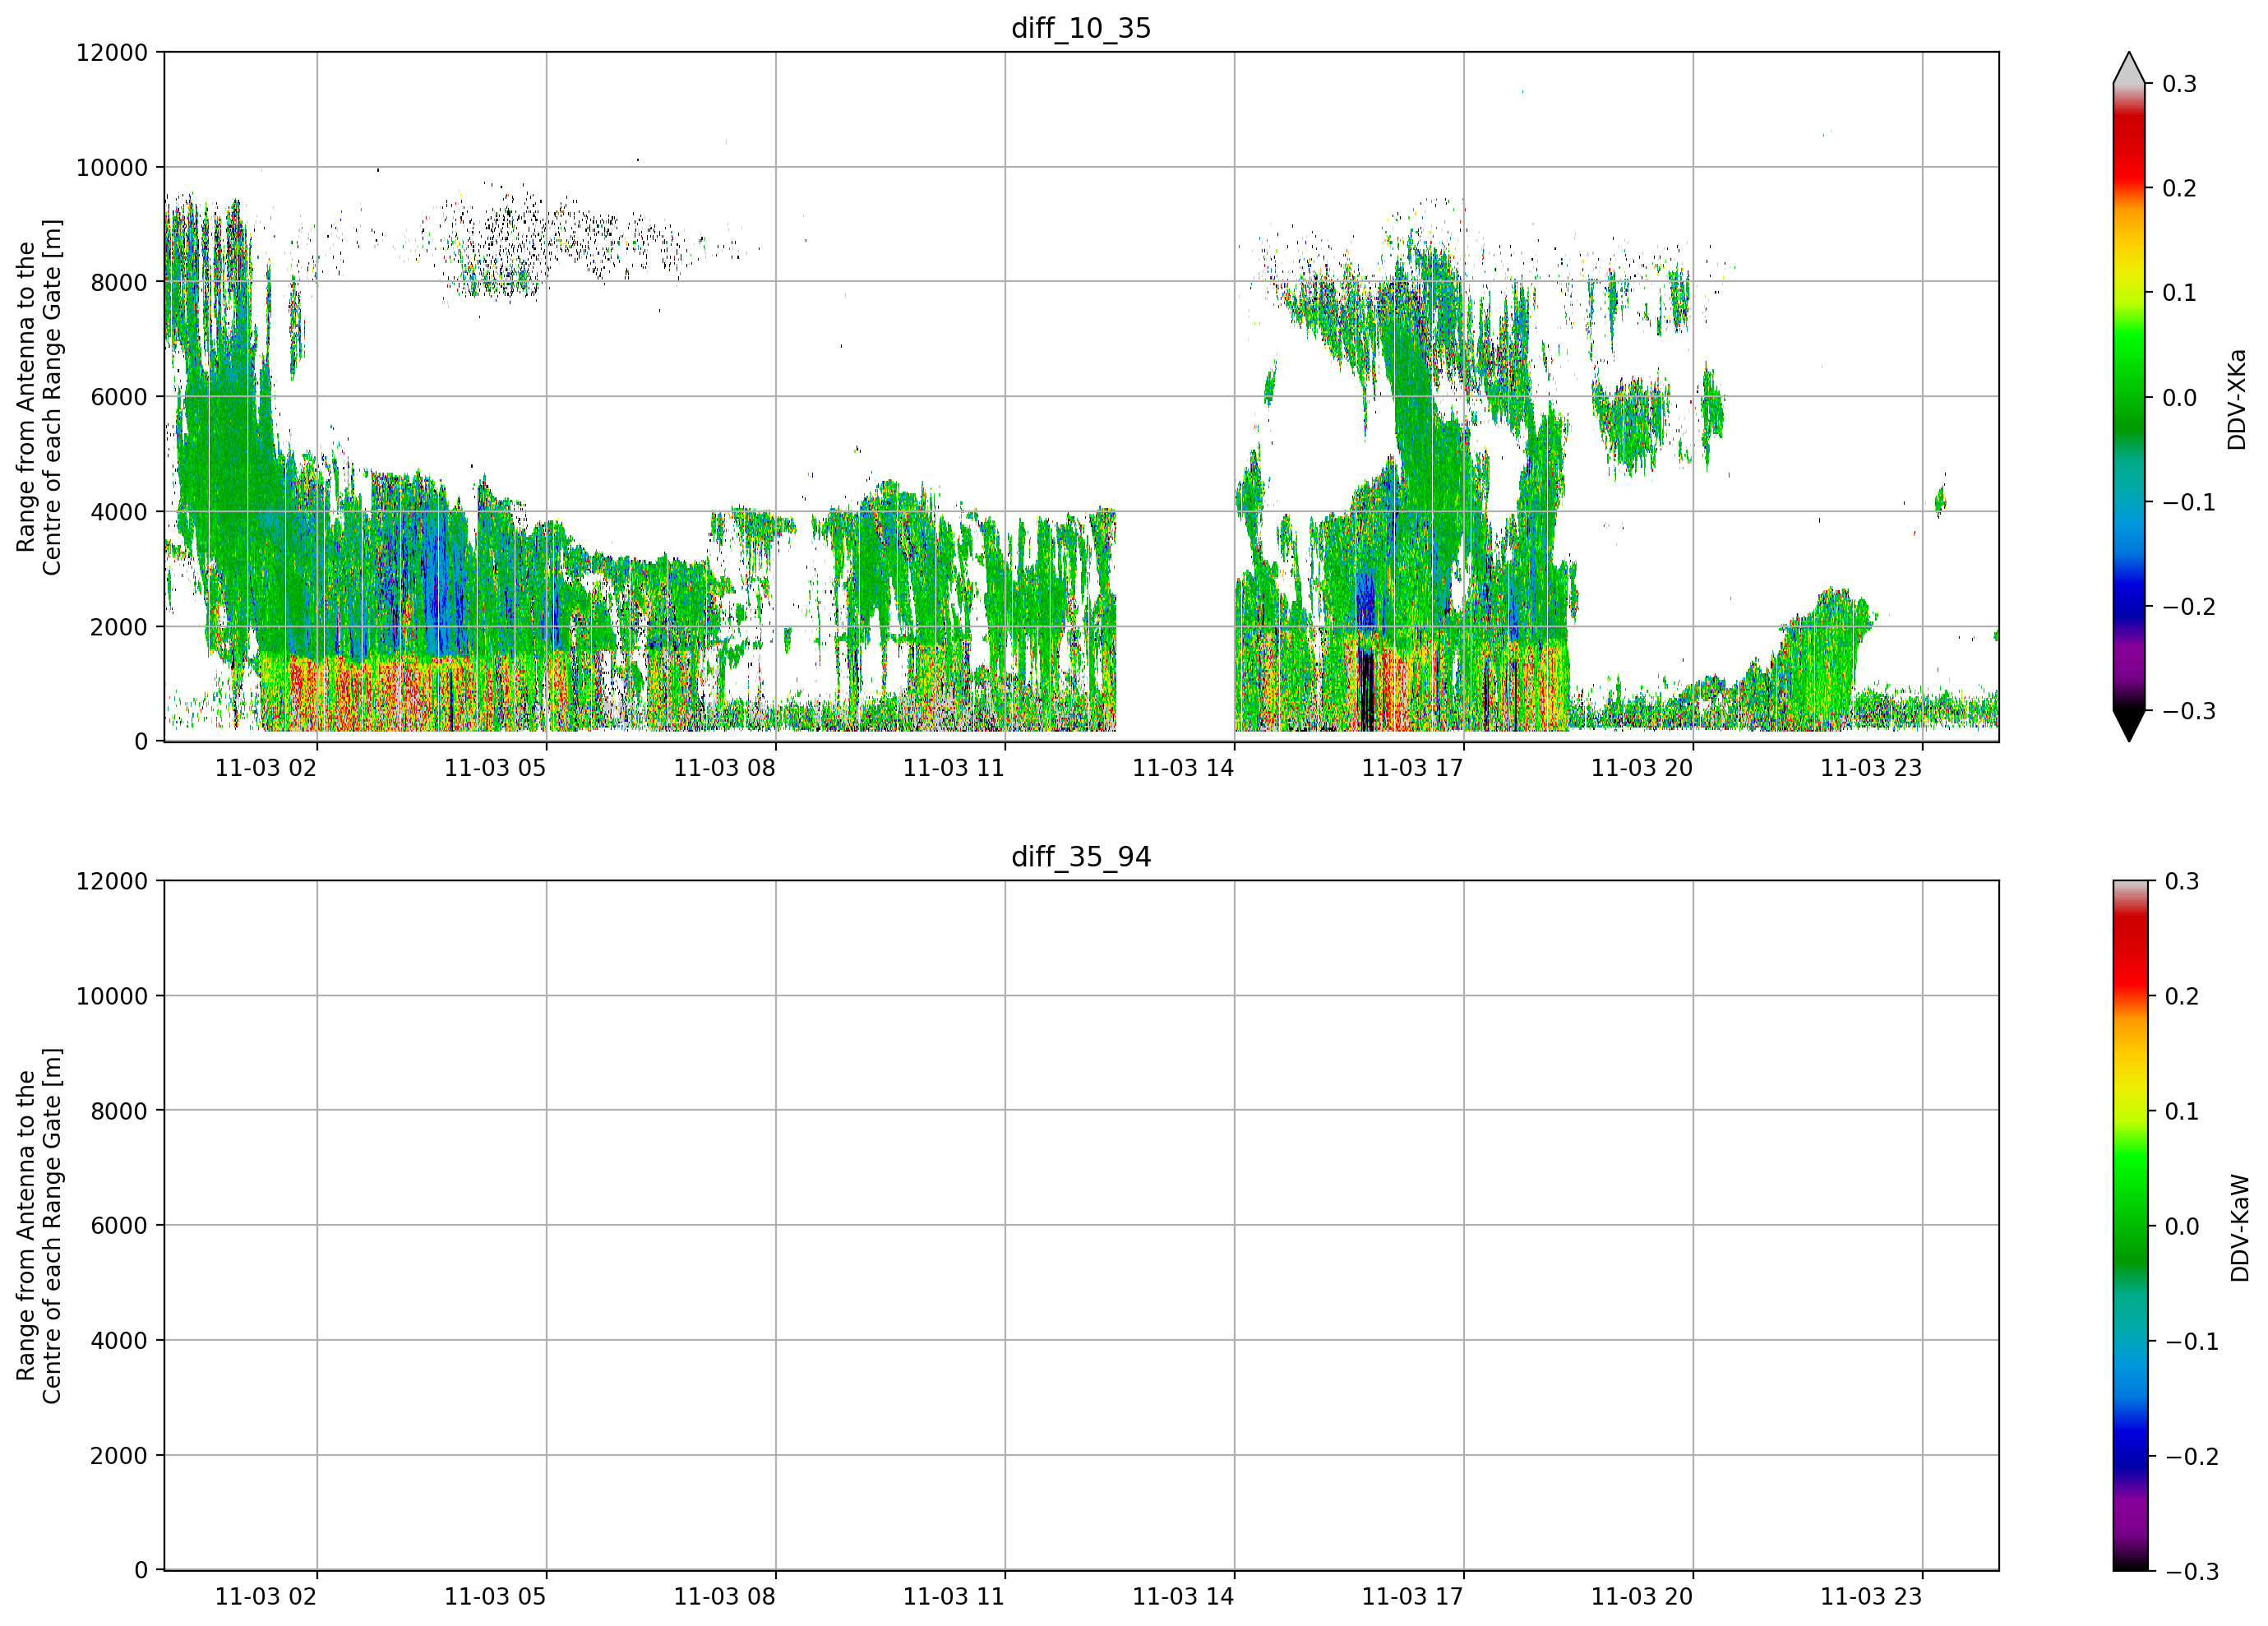This screenshot has width=2268, height=1626.
Task: Click the 4000 tick on diff_10_35 y-axis
Action: [x=119, y=512]
